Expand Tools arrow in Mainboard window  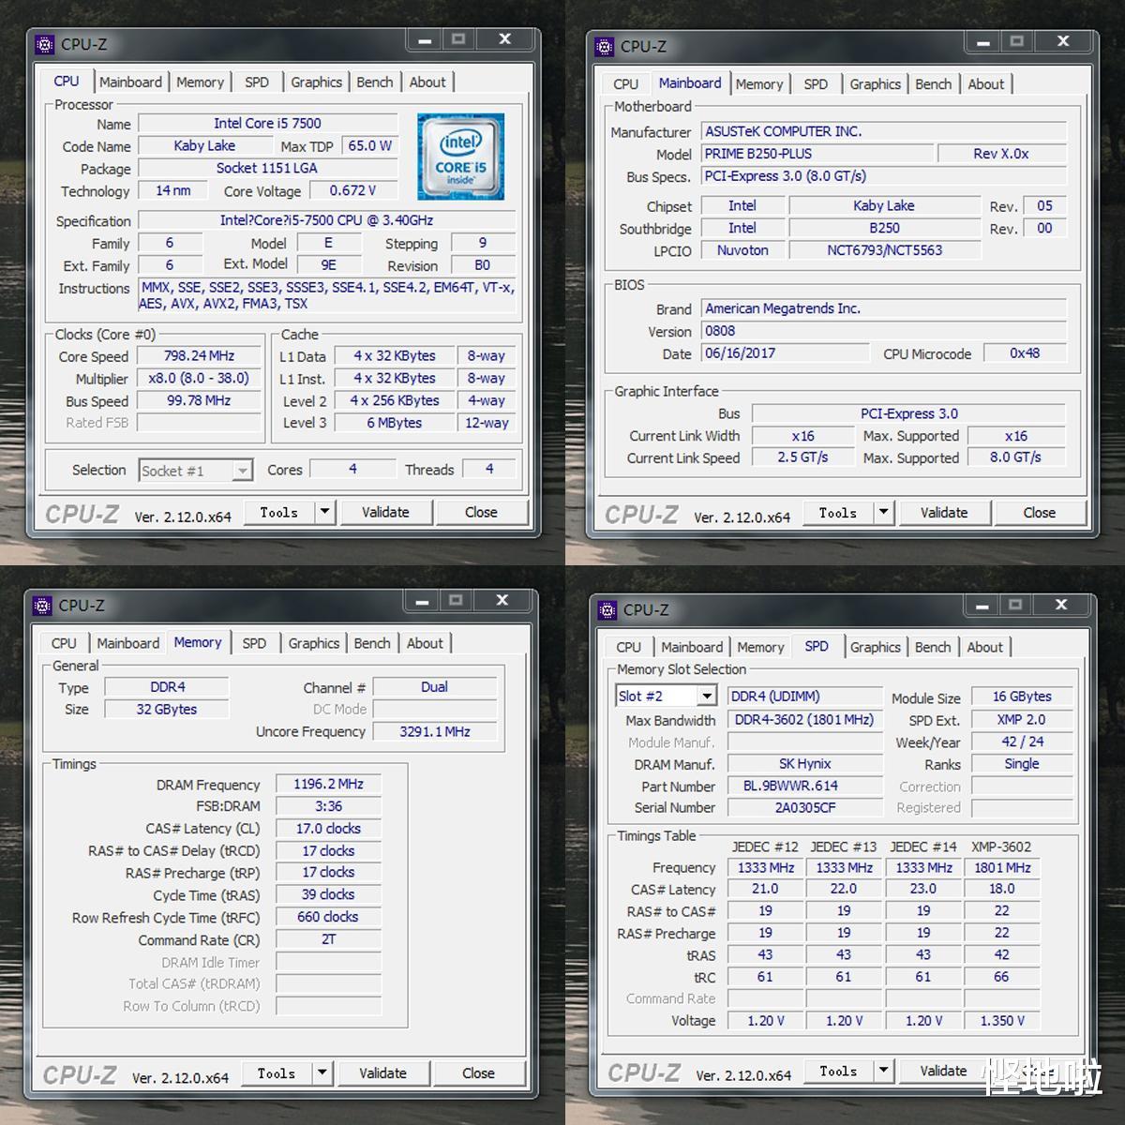[x=883, y=513]
